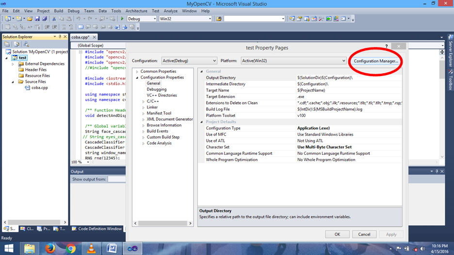Click the help question mark in Property Pages
Screen dimensions: 454x255
pyautogui.click(x=386, y=47)
